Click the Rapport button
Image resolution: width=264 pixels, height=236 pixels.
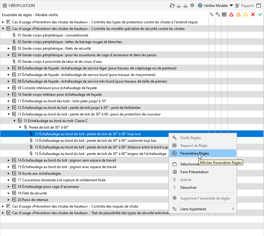click(245, 6)
